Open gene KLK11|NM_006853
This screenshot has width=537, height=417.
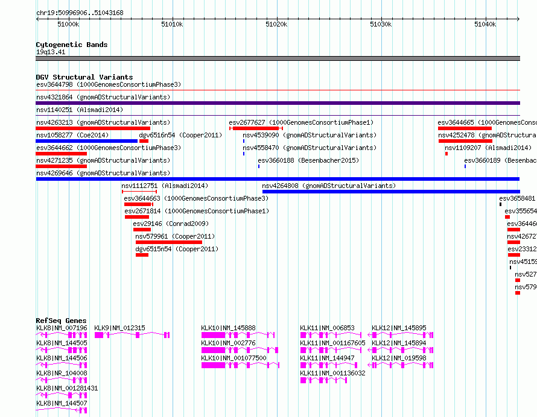click(327, 328)
